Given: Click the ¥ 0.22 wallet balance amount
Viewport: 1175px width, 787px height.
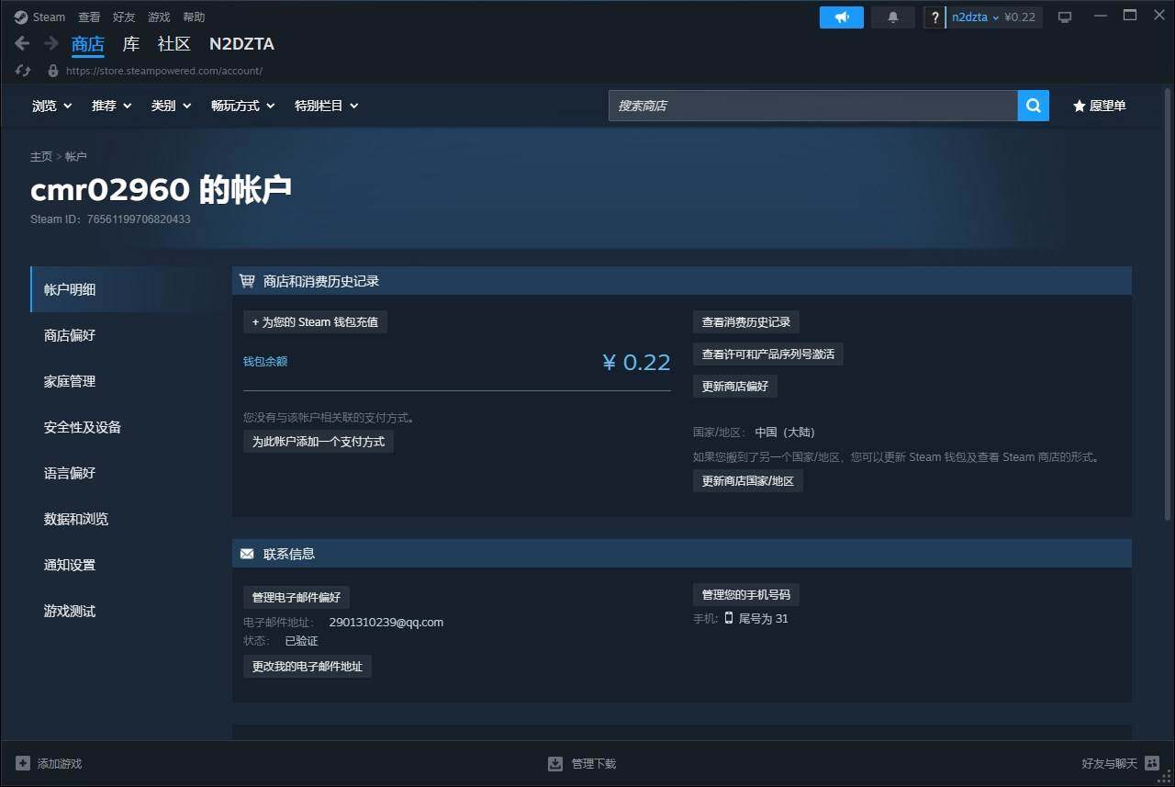Looking at the screenshot, I should [636, 362].
